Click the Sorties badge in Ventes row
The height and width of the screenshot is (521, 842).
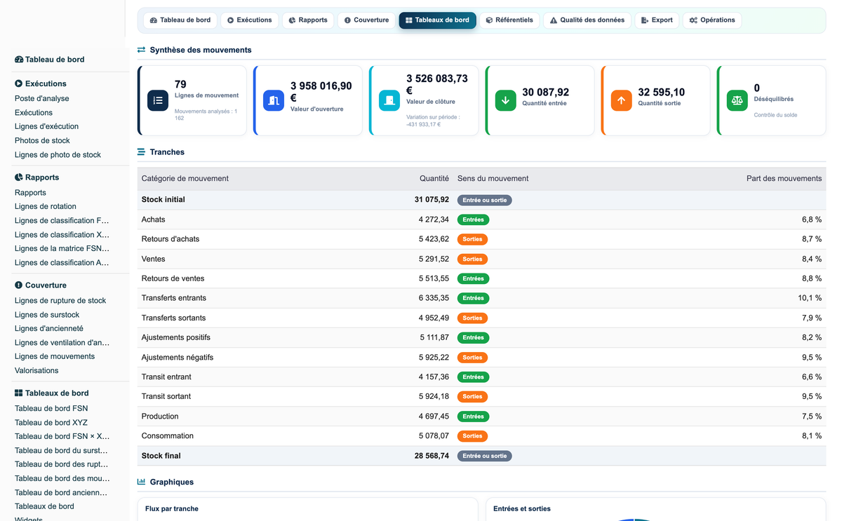[x=473, y=259]
